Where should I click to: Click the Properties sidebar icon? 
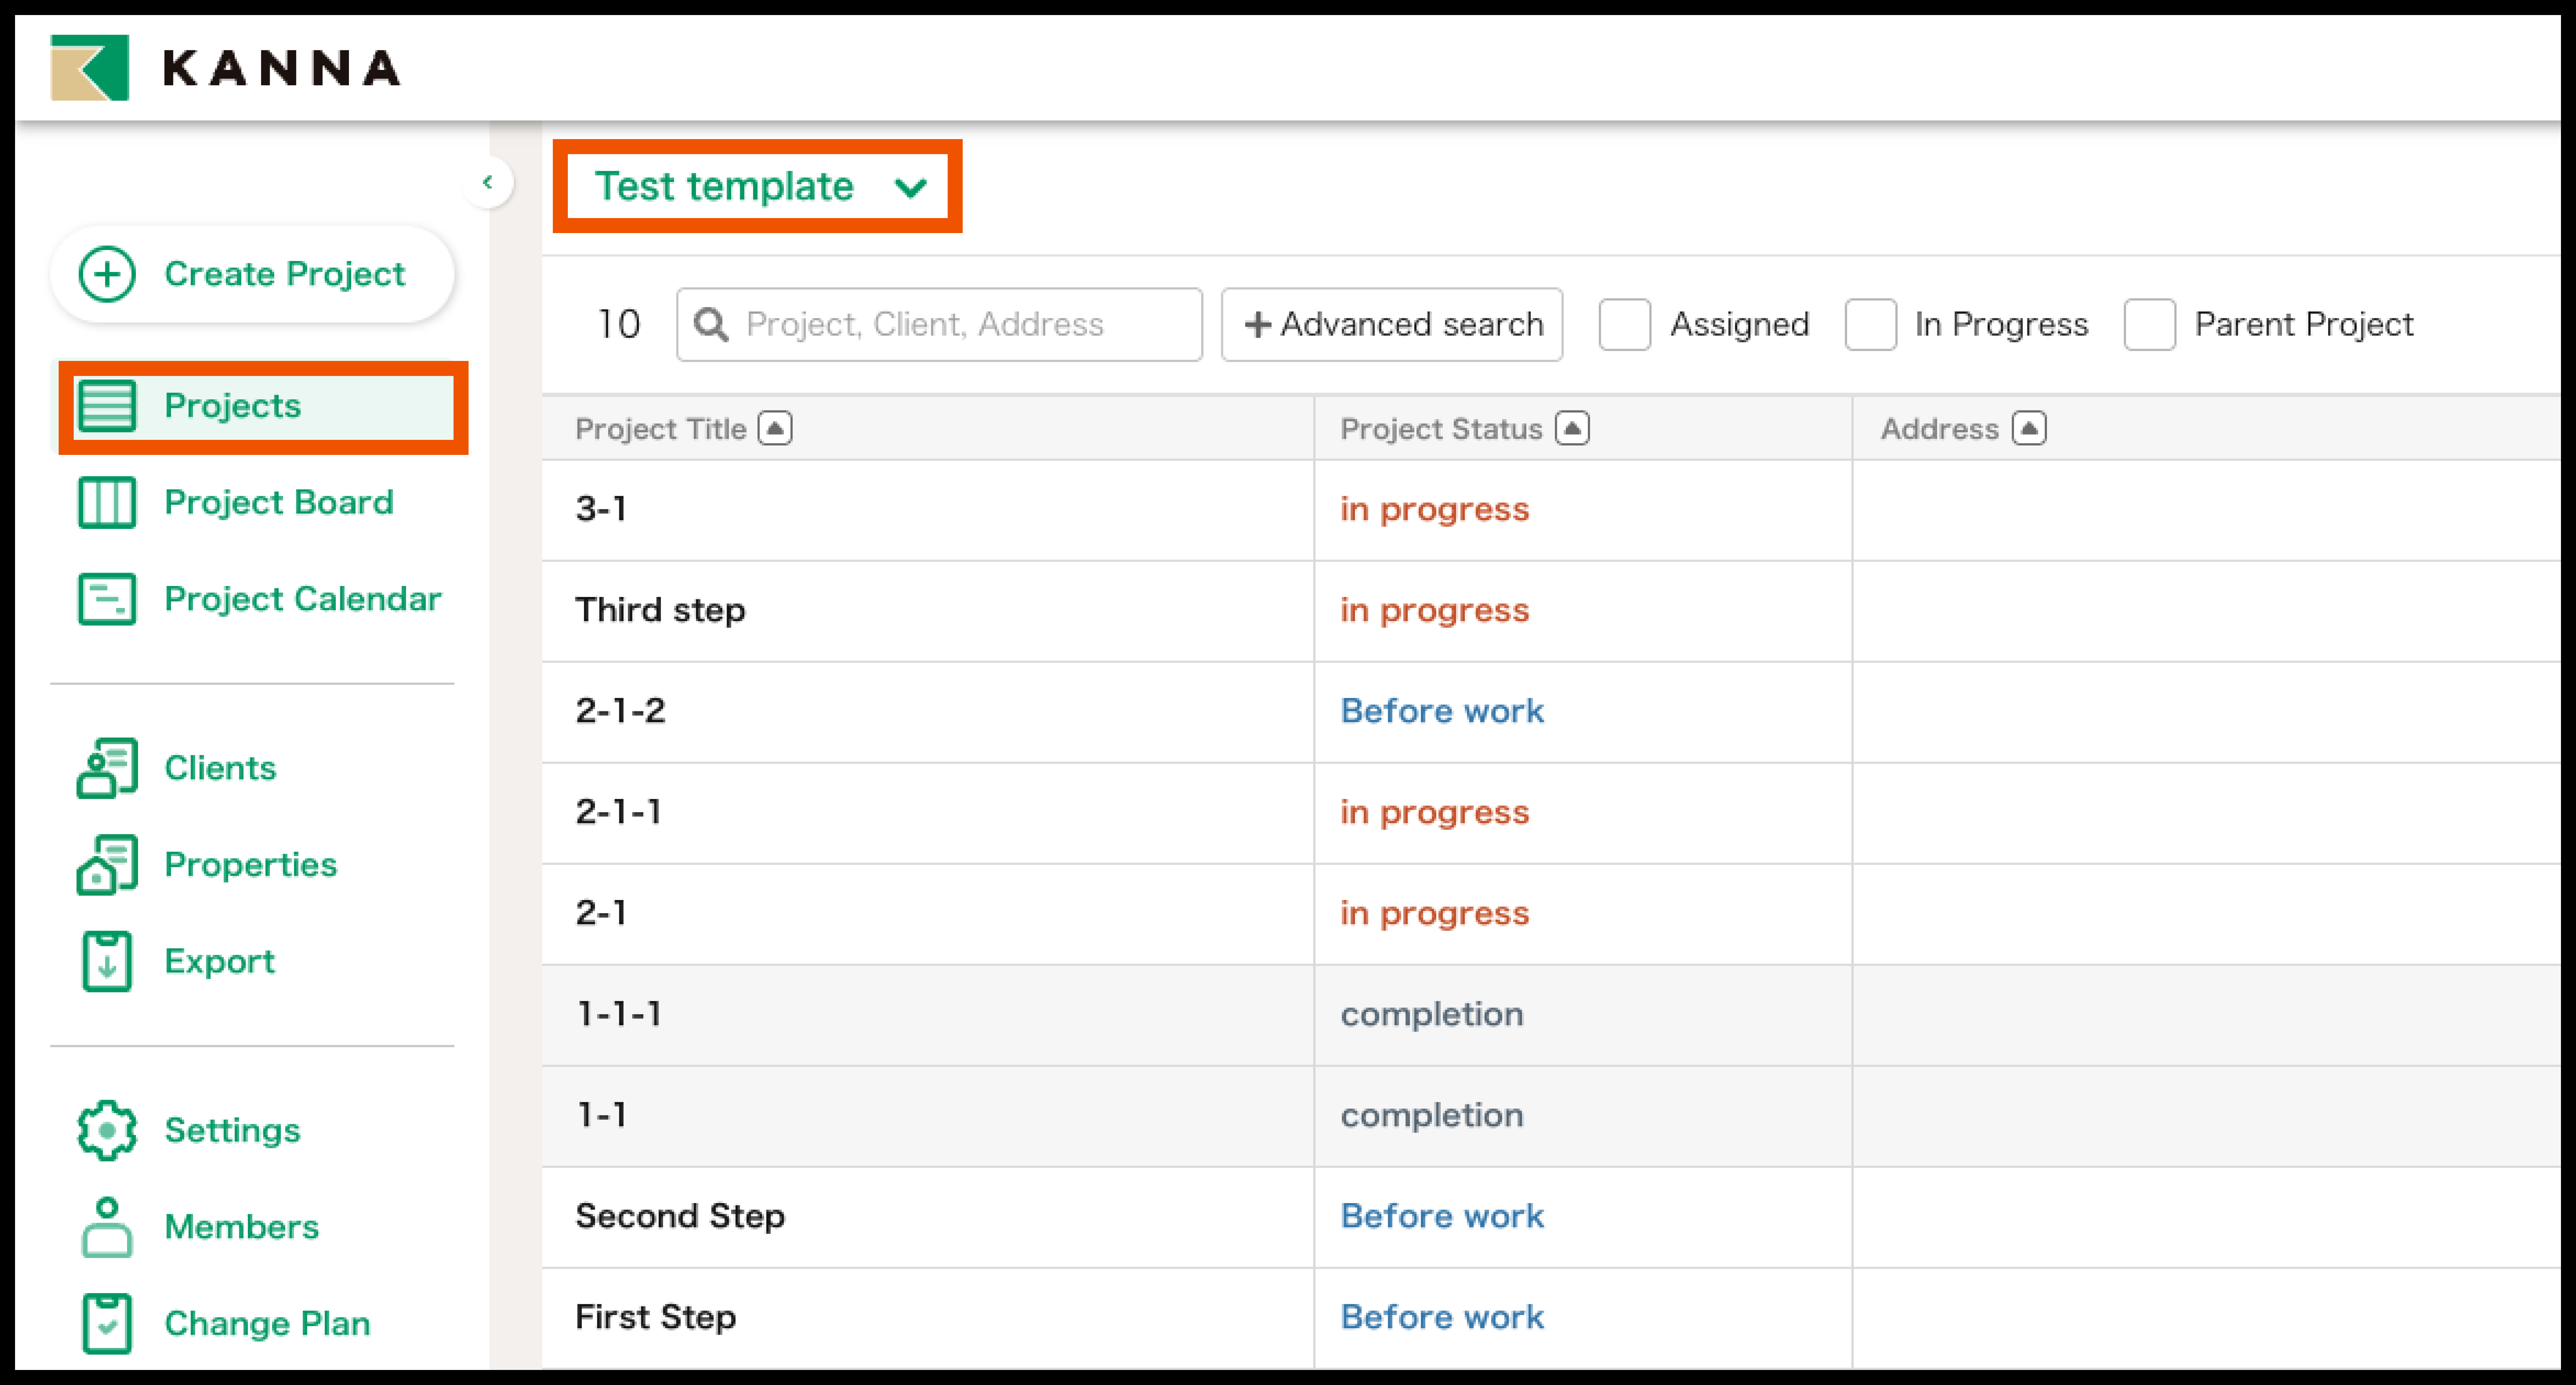(107, 865)
